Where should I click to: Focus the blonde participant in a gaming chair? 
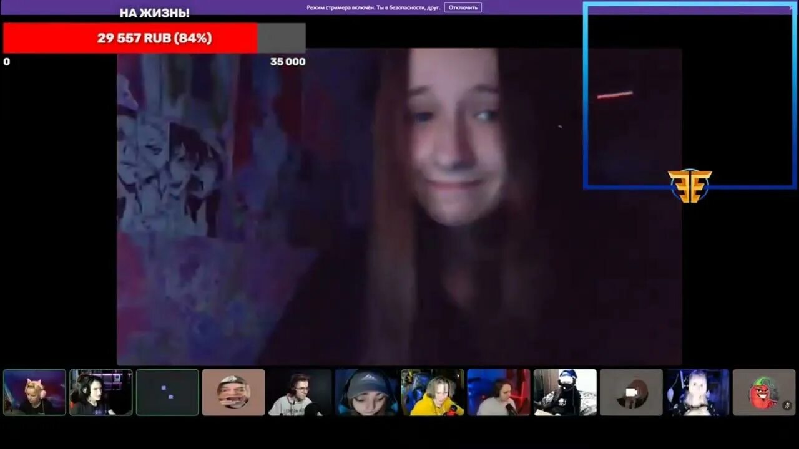[x=697, y=392]
